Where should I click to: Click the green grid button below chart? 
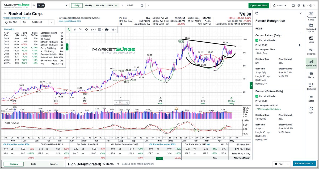[159, 158]
